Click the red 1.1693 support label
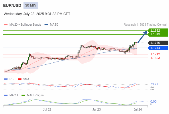The image size is (169, 114). coord(155,58)
